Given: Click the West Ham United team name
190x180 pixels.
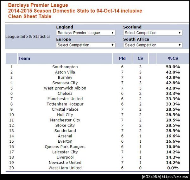Looking at the screenshot, I should point(65,168).
